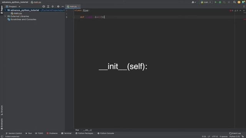Viewport: 246px width, 138px height.
Task: Open Event Log panel
Action: click(x=235, y=133)
